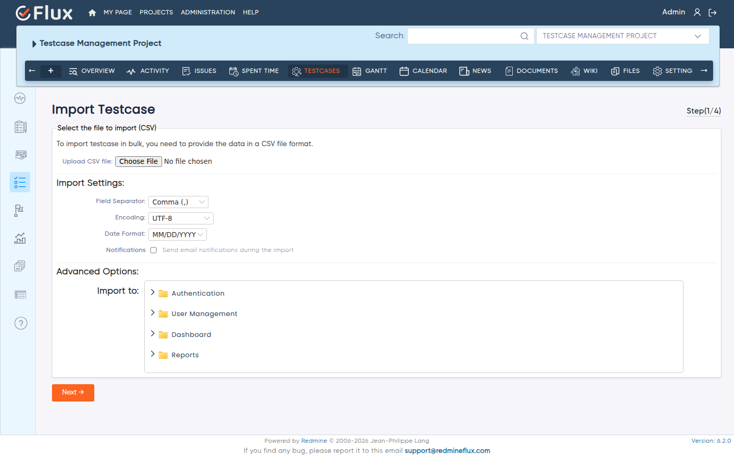Switch to Documents tab
Image resolution: width=734 pixels, height=458 pixels.
pyautogui.click(x=531, y=71)
